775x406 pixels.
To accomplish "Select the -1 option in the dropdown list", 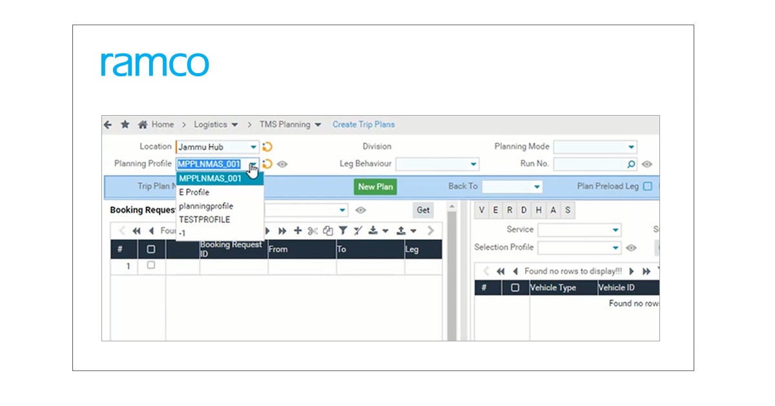I will pyautogui.click(x=220, y=232).
